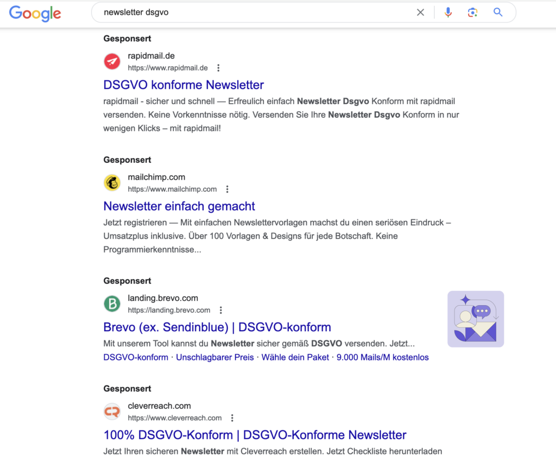Follow the "Unschlagbarer Preis" sitelink
Screen dimensions: 556x468
click(x=215, y=357)
